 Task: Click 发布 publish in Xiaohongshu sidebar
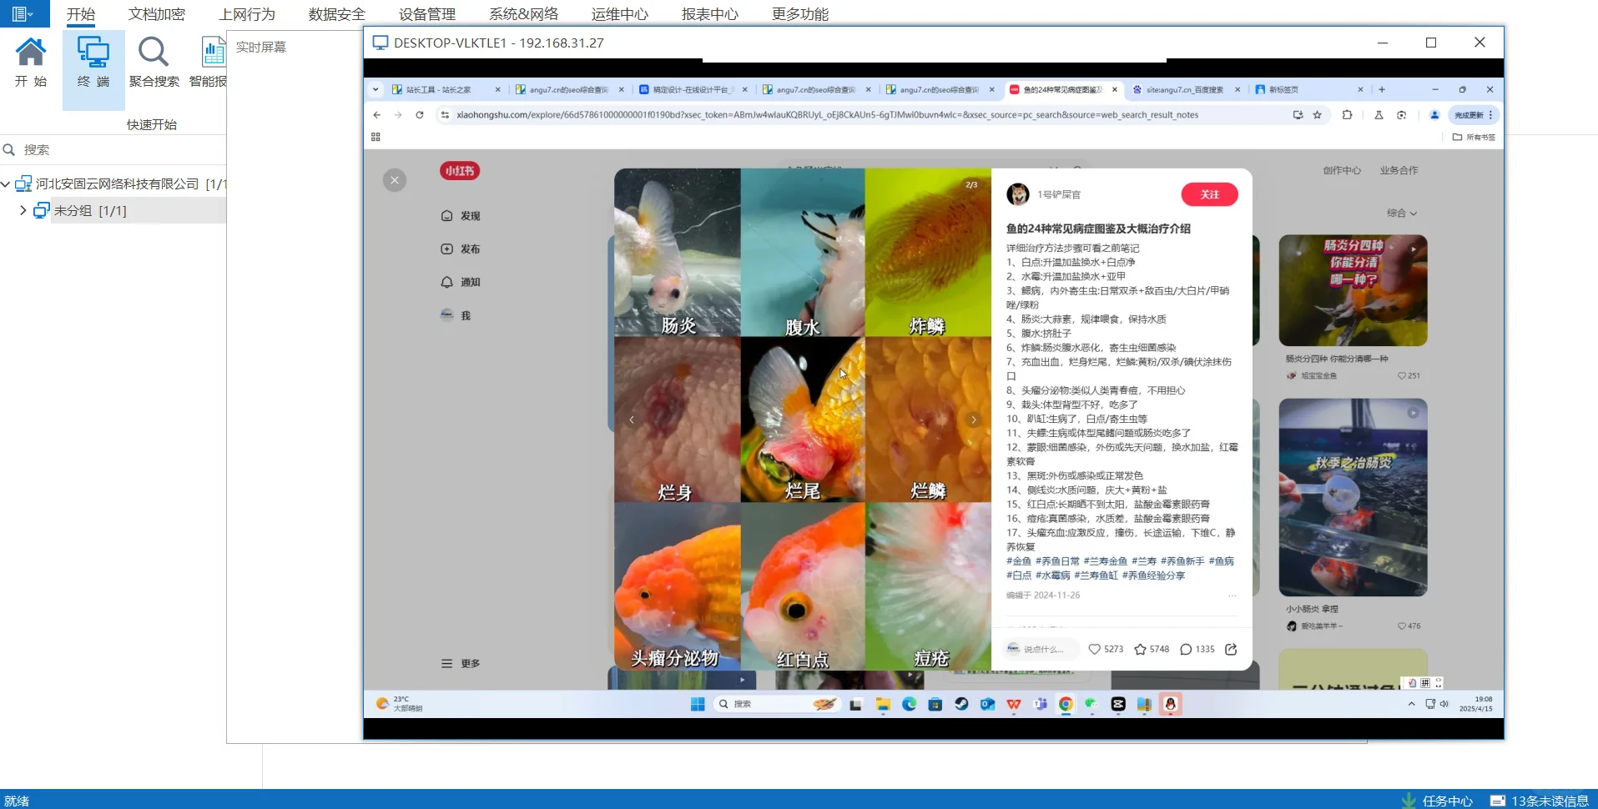[468, 249]
